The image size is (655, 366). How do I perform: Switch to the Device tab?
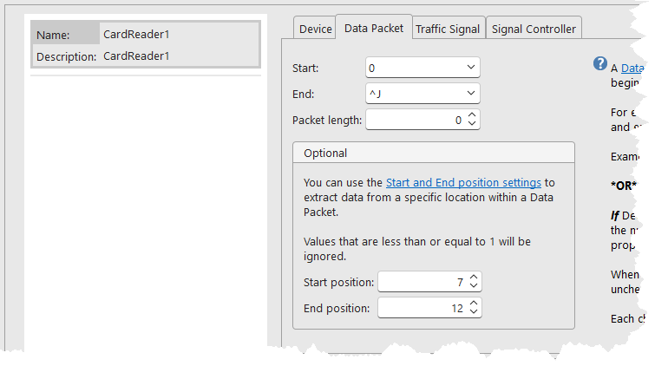tap(316, 29)
